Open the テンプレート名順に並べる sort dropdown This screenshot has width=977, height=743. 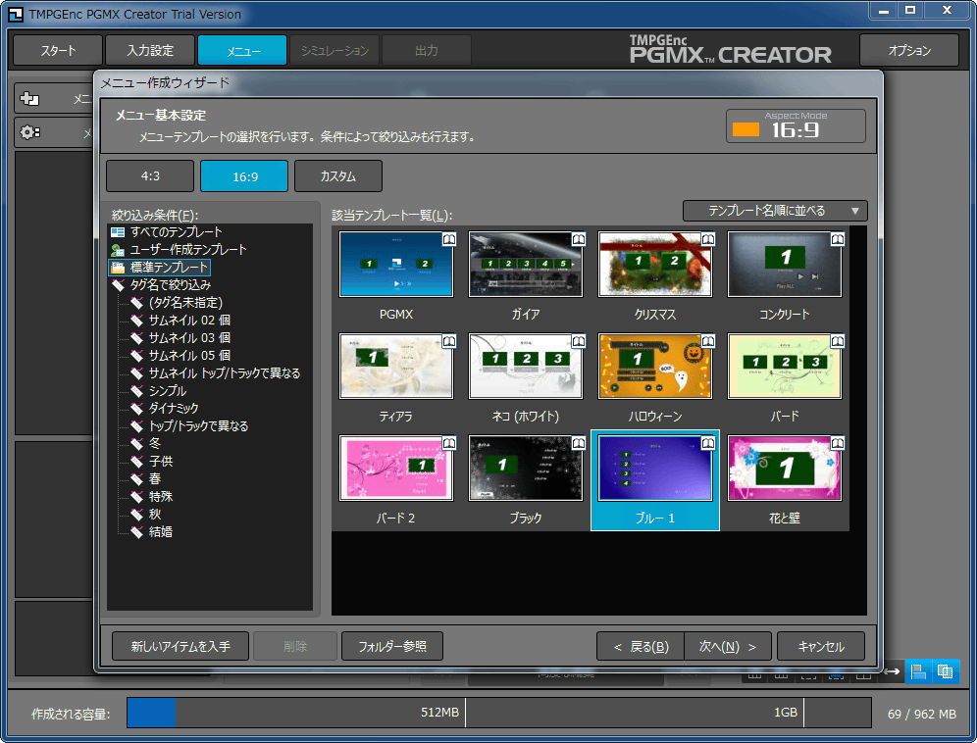coord(775,211)
